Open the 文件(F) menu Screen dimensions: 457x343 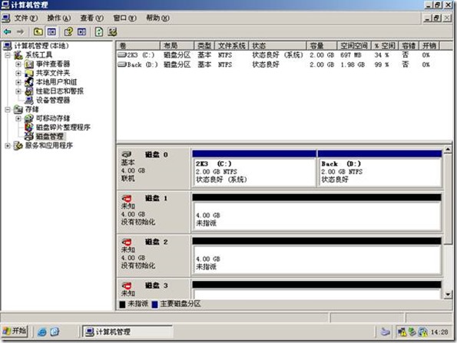(x=26, y=18)
